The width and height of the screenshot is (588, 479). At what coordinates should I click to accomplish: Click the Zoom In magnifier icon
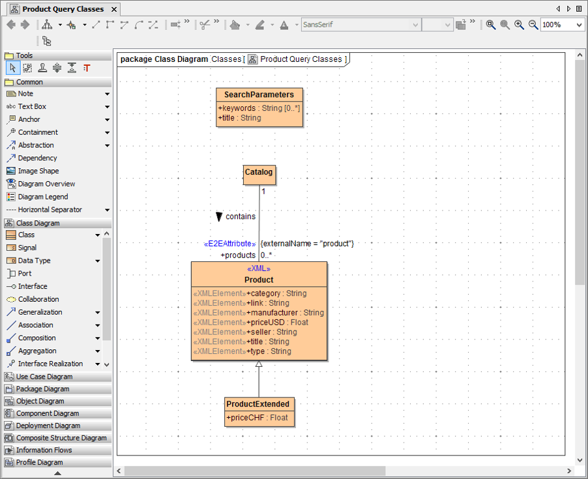(x=519, y=25)
